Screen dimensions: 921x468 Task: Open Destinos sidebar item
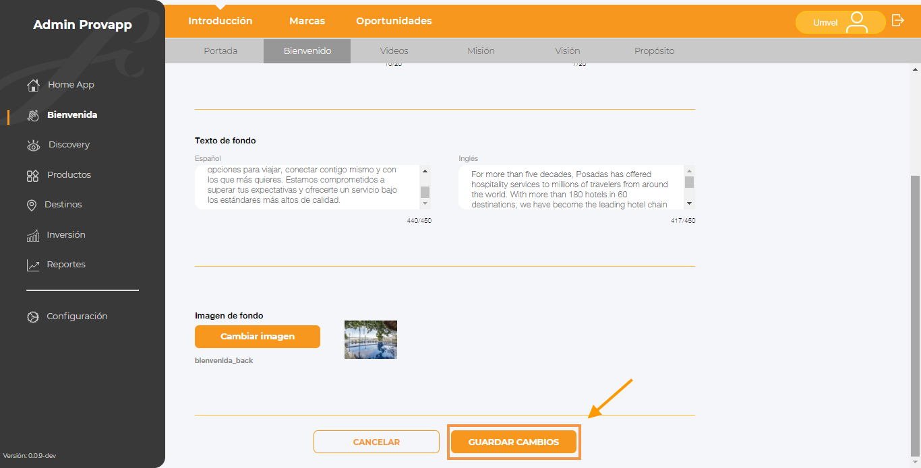coord(63,205)
